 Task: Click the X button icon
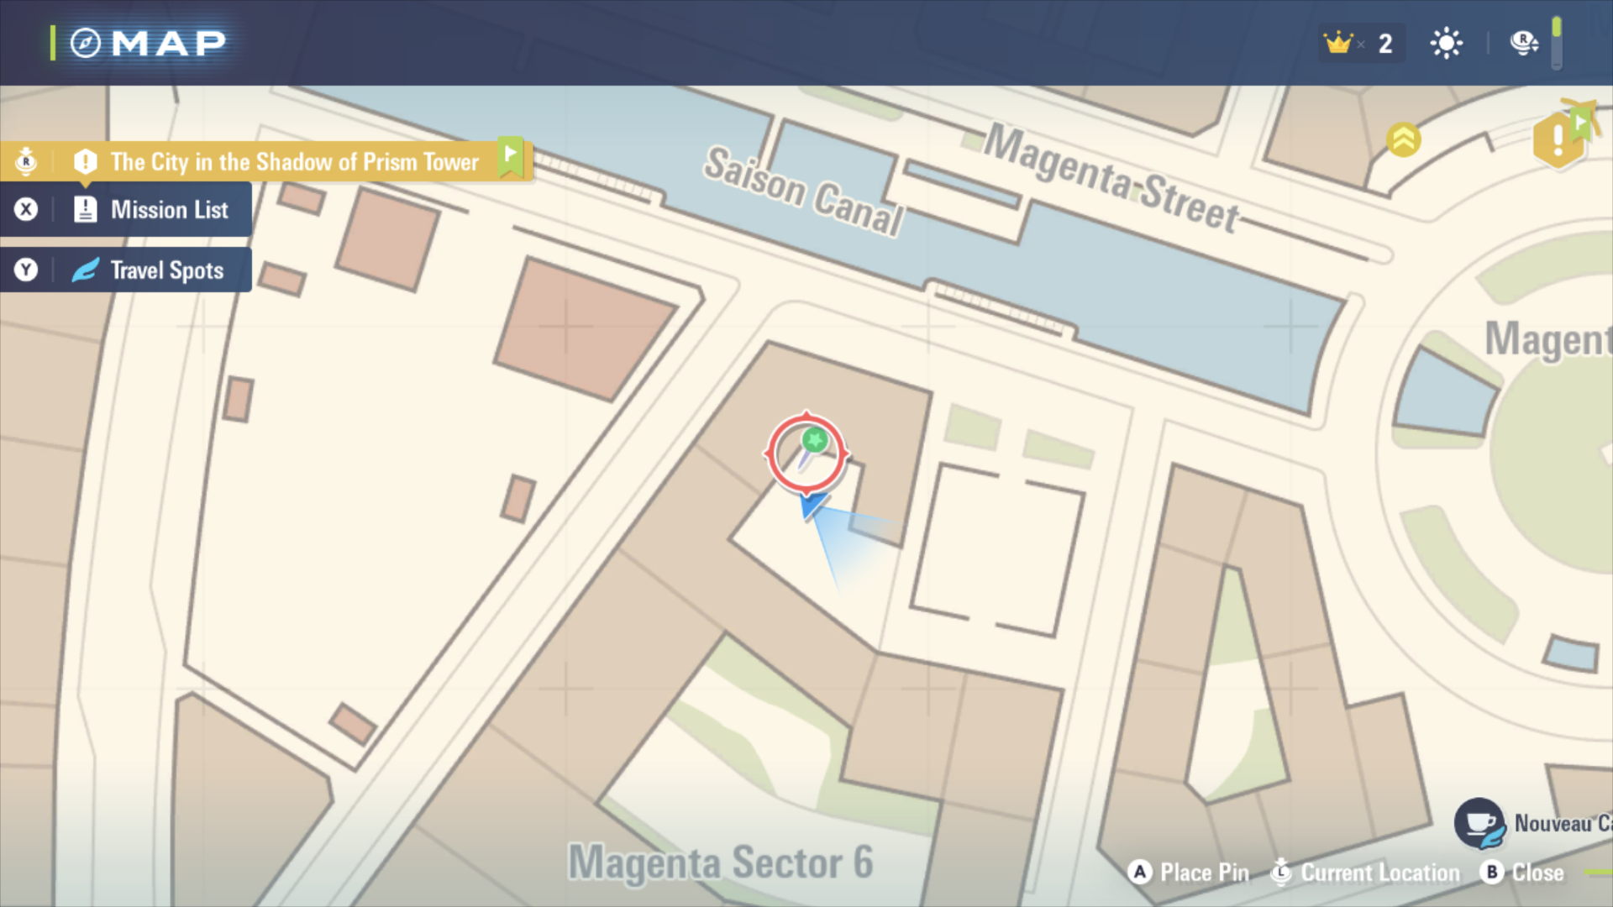click(26, 209)
